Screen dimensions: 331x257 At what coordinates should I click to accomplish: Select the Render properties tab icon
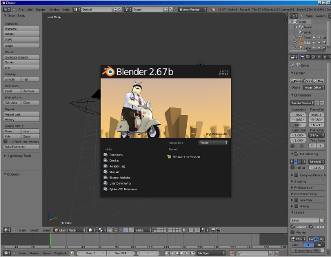point(302,57)
